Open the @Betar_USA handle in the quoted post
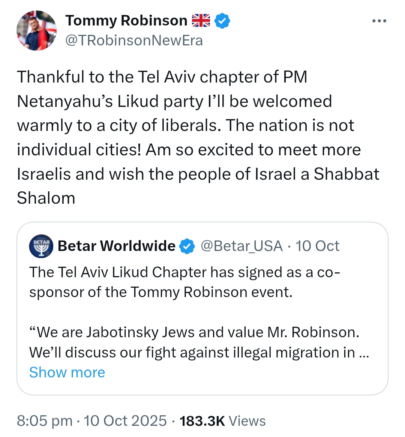The height and width of the screenshot is (437, 405). coord(241,246)
